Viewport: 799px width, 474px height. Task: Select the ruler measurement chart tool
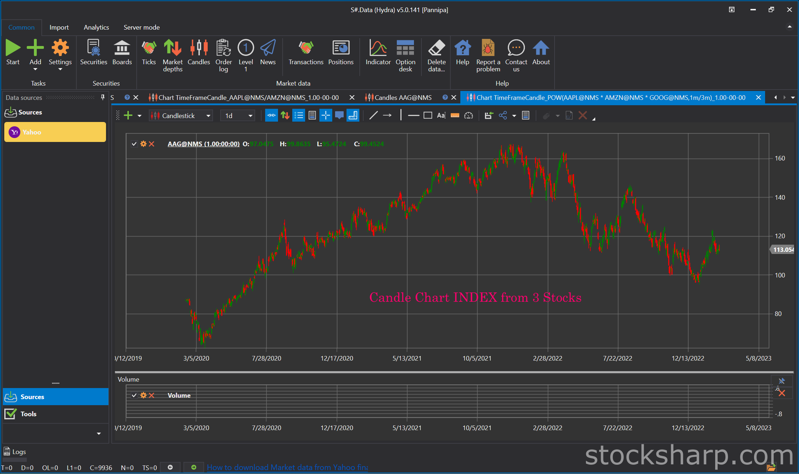pyautogui.click(x=455, y=116)
